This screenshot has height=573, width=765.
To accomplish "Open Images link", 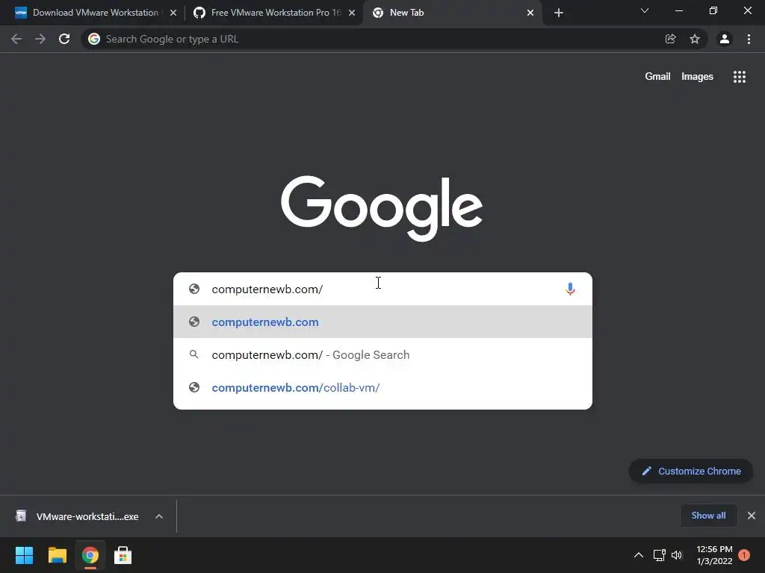I will pos(697,77).
